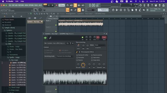Toggle the sampler ON green light
Viewport: 167px width, 93px height.
[82, 37]
